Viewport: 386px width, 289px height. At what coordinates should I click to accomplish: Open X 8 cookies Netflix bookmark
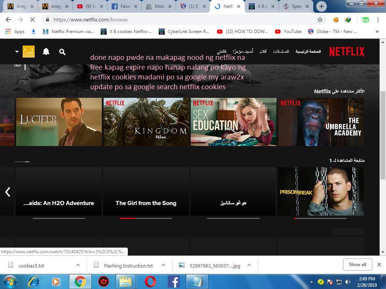tap(126, 32)
